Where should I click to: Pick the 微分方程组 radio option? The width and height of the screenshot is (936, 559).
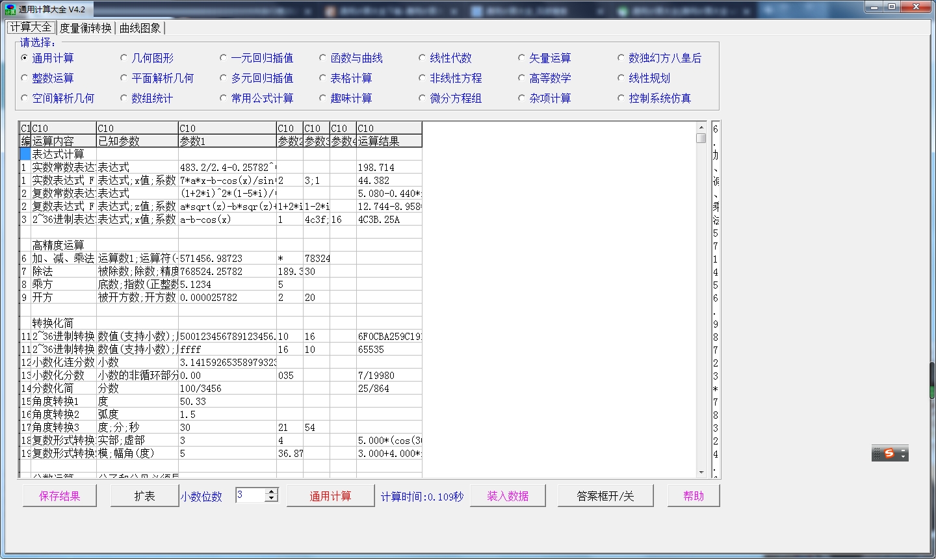tap(422, 98)
